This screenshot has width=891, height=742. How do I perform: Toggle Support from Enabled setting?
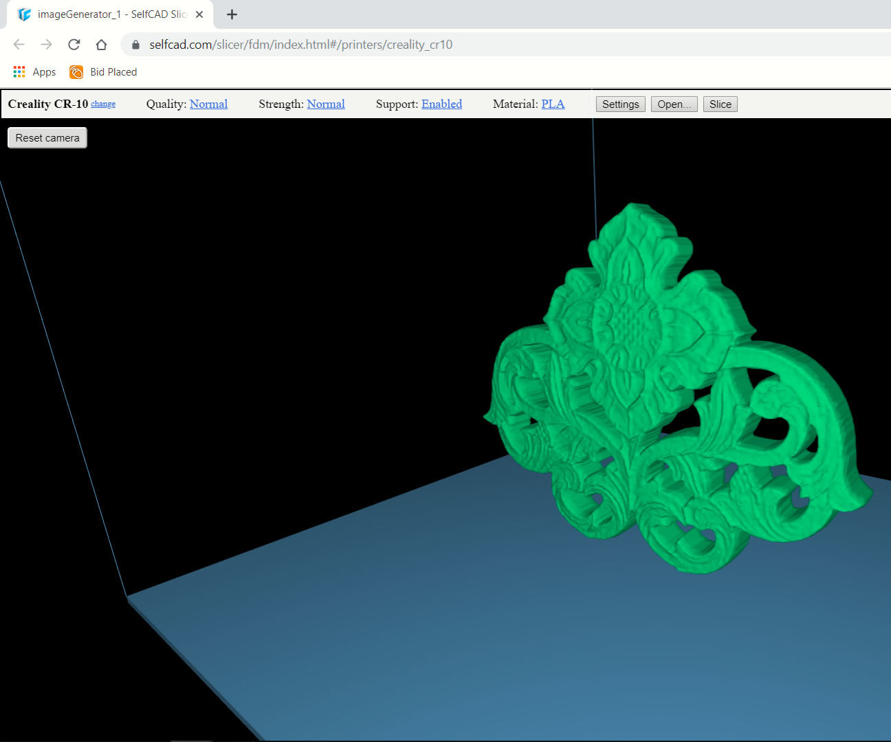[x=441, y=104]
